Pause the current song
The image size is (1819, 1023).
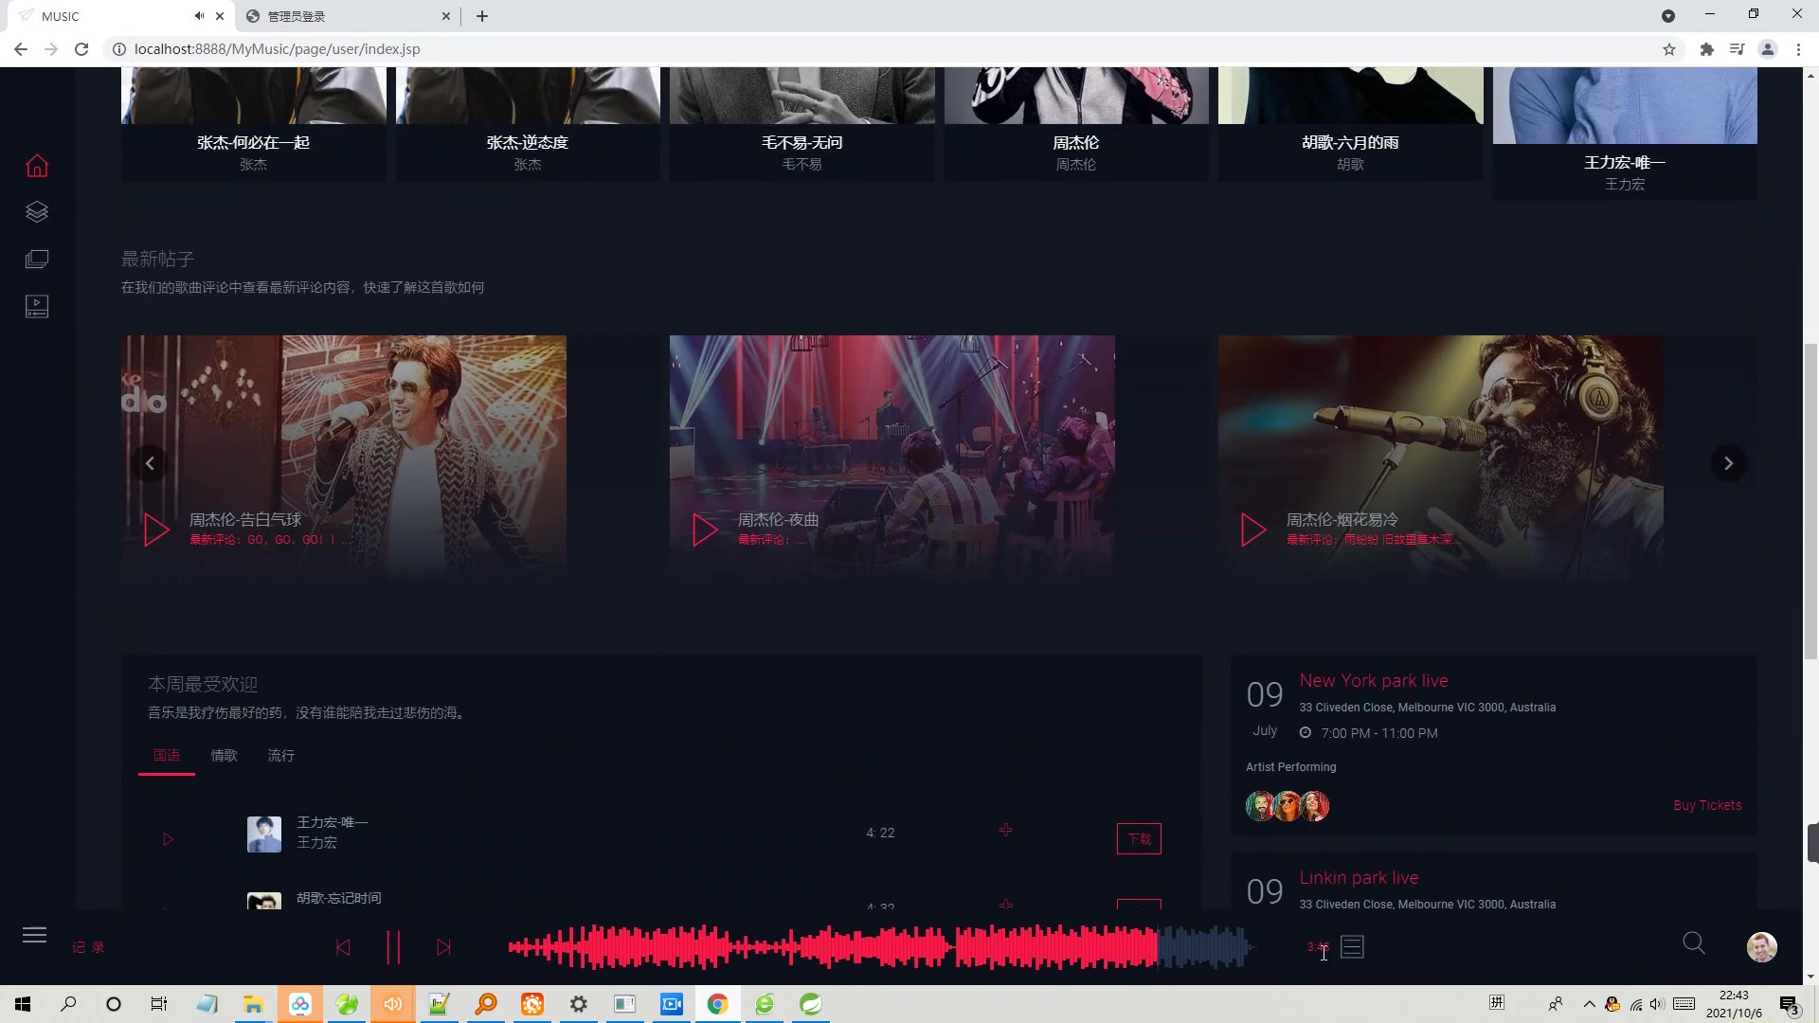coord(393,947)
